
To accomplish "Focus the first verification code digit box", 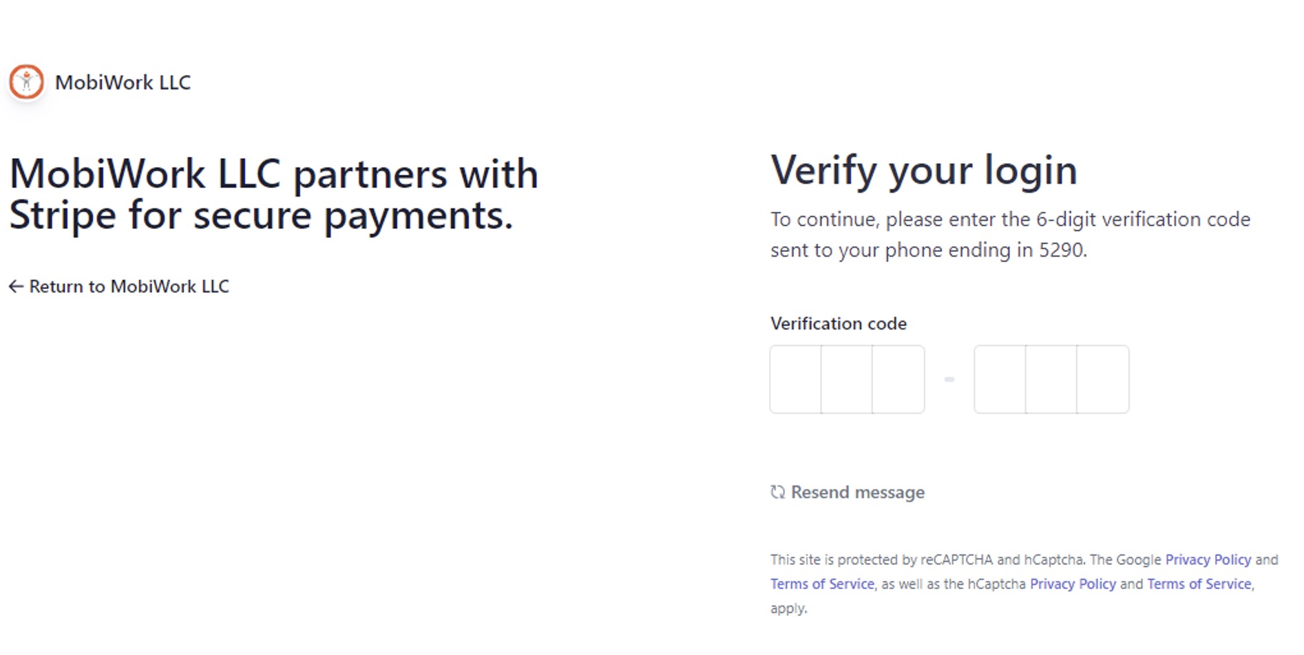I will coord(796,379).
